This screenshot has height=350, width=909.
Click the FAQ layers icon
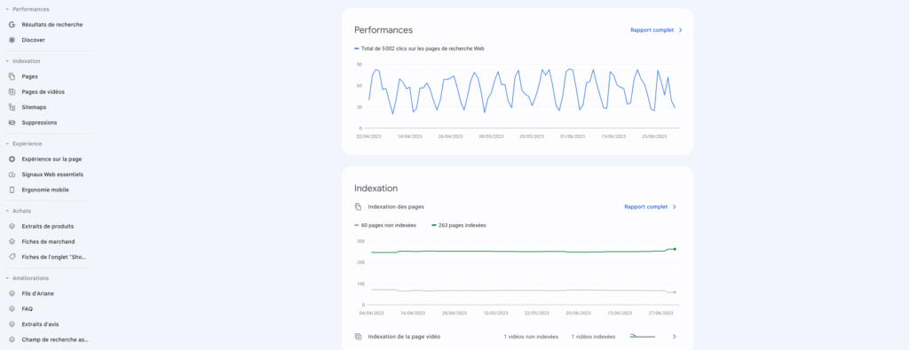(12, 309)
